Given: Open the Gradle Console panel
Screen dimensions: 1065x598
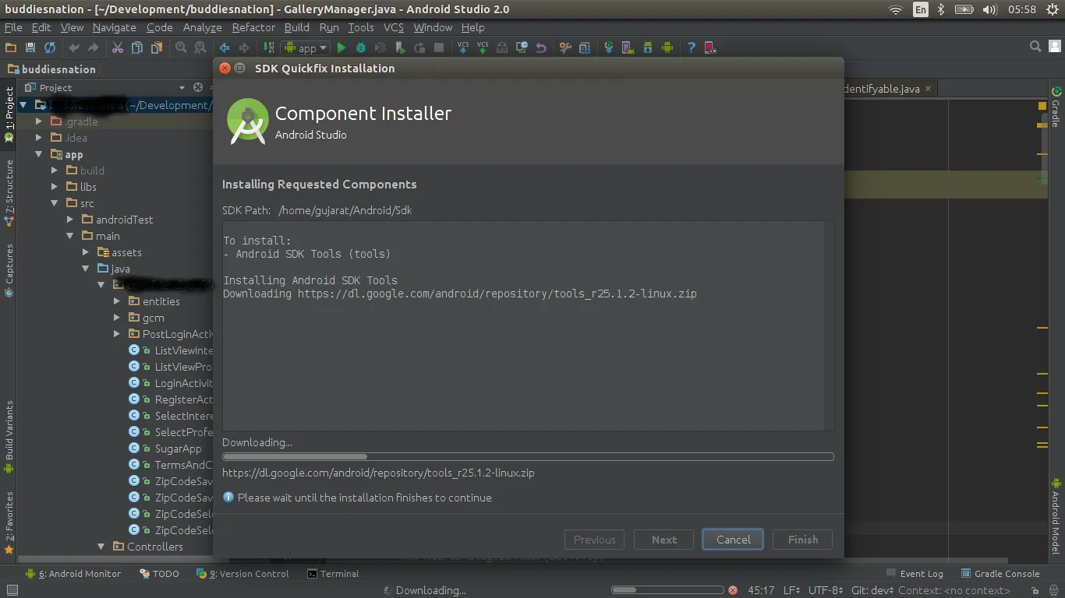Looking at the screenshot, I should 1000,574.
